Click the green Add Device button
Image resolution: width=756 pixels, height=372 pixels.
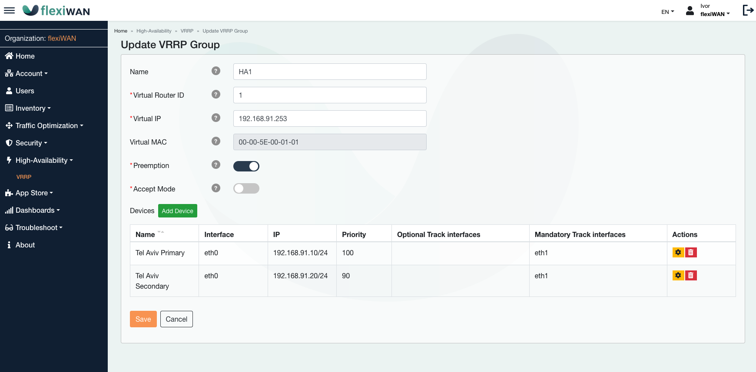pos(177,211)
